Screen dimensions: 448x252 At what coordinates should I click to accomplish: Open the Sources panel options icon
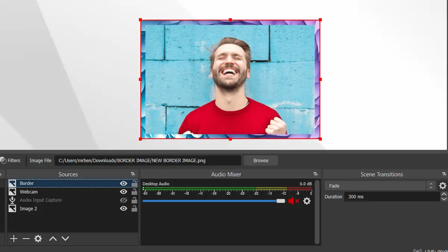(x=133, y=174)
